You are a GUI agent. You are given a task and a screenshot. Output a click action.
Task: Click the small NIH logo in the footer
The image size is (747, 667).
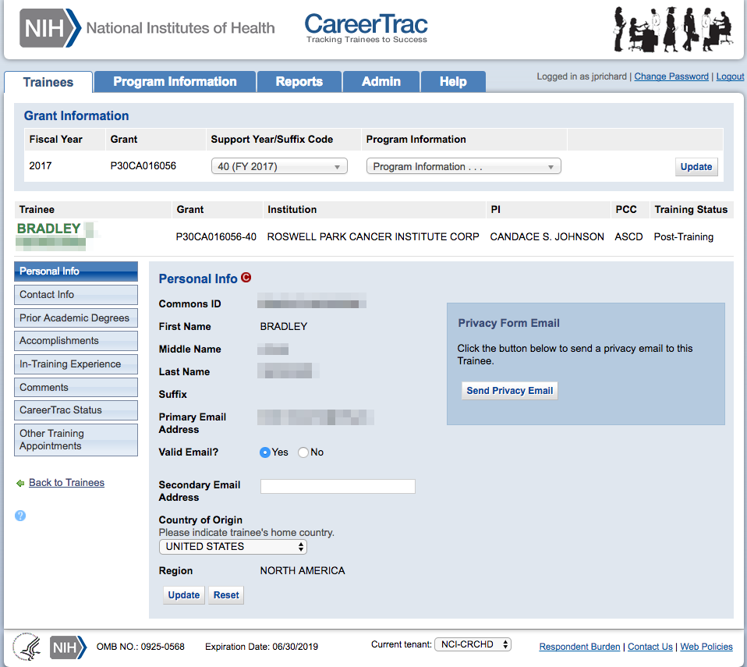point(68,647)
